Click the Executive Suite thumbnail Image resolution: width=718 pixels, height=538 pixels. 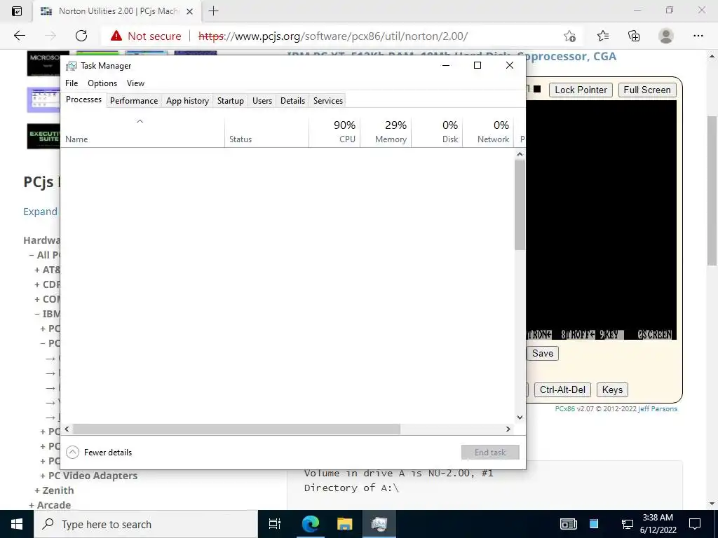[x=43, y=136]
